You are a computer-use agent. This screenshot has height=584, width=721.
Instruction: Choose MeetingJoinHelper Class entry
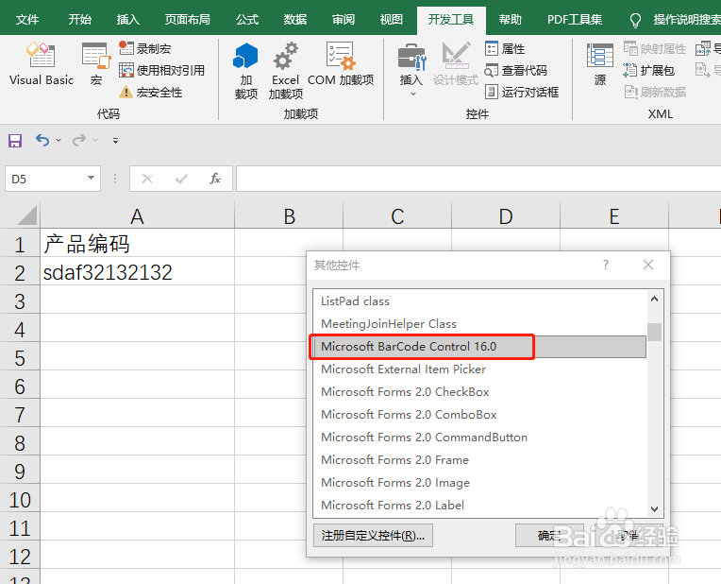click(x=479, y=324)
